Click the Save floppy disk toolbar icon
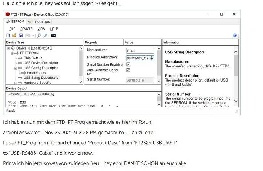 tap(21, 35)
